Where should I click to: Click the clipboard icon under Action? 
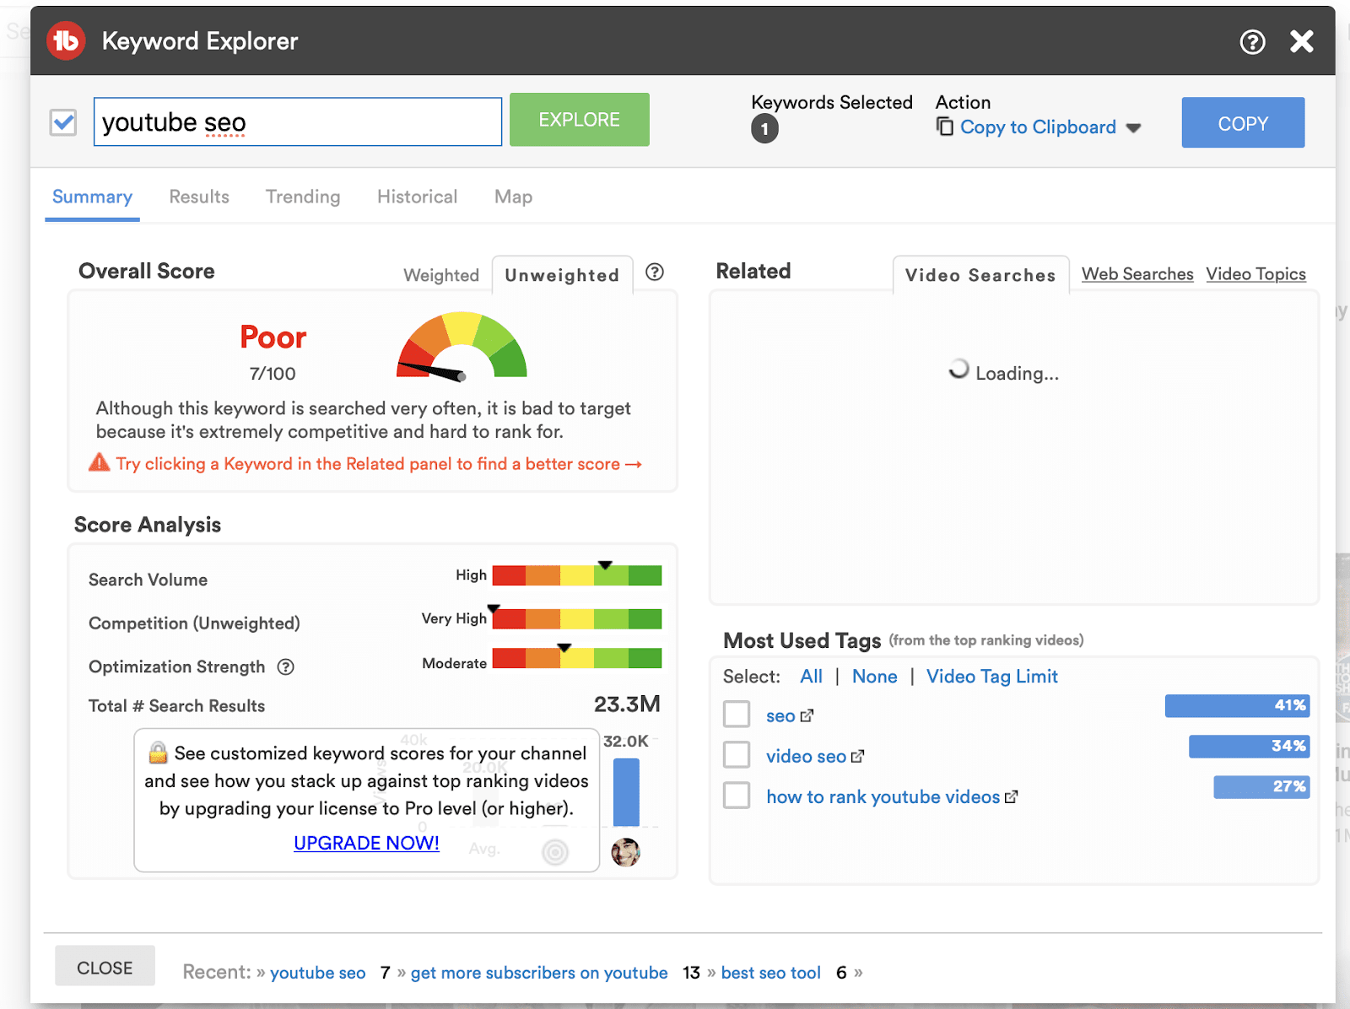pyautogui.click(x=945, y=127)
